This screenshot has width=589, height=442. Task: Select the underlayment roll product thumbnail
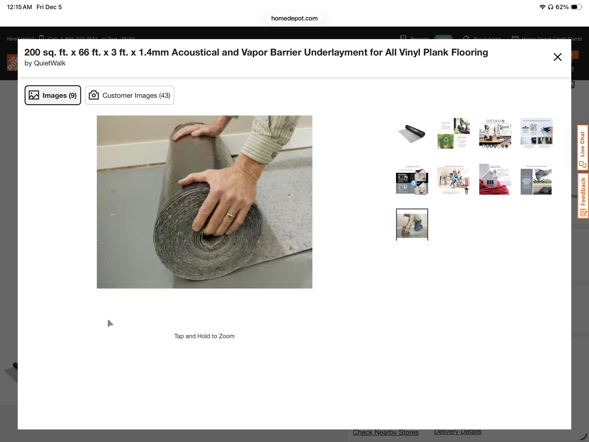click(x=412, y=133)
